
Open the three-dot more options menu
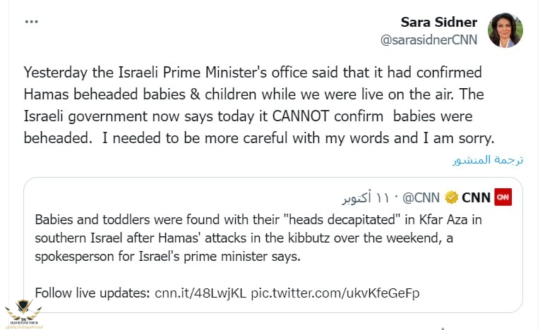32,21
